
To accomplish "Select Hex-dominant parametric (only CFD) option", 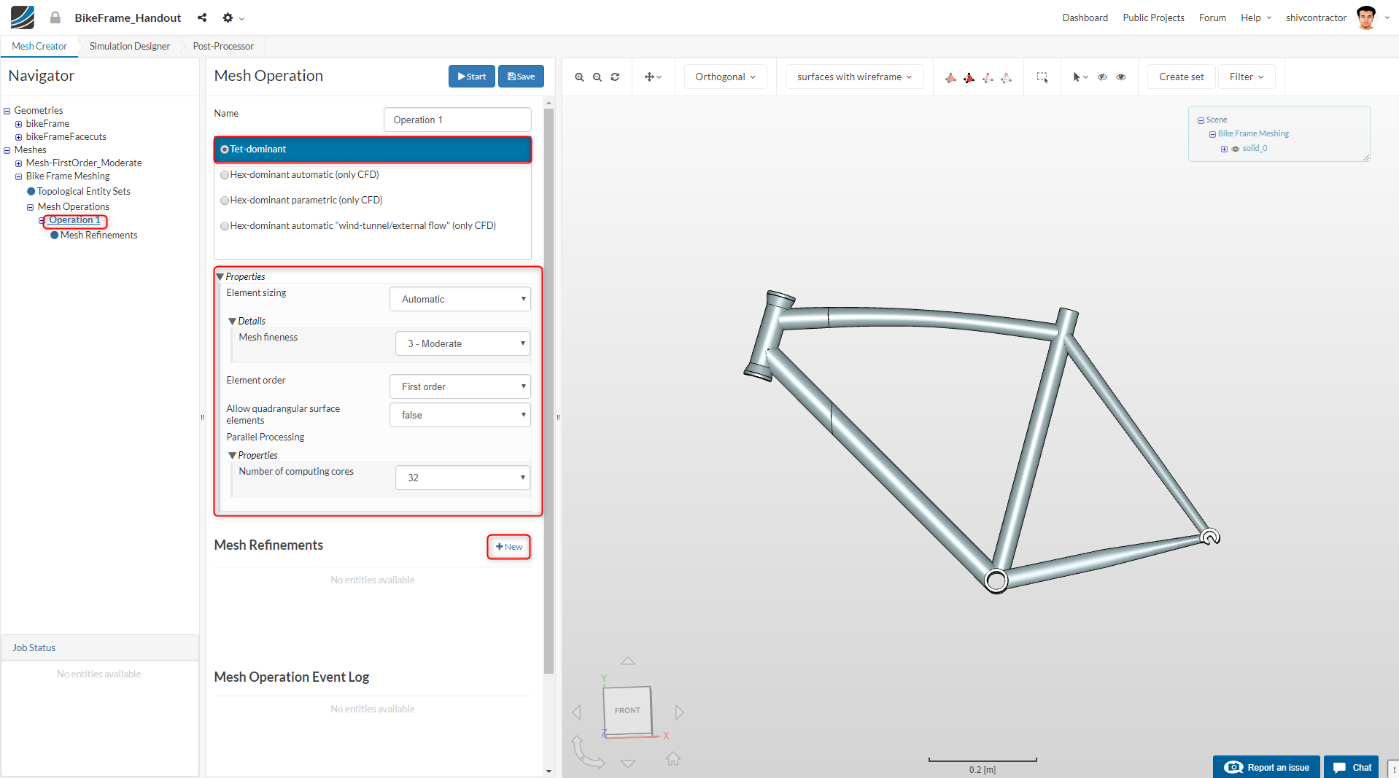I will 225,201.
